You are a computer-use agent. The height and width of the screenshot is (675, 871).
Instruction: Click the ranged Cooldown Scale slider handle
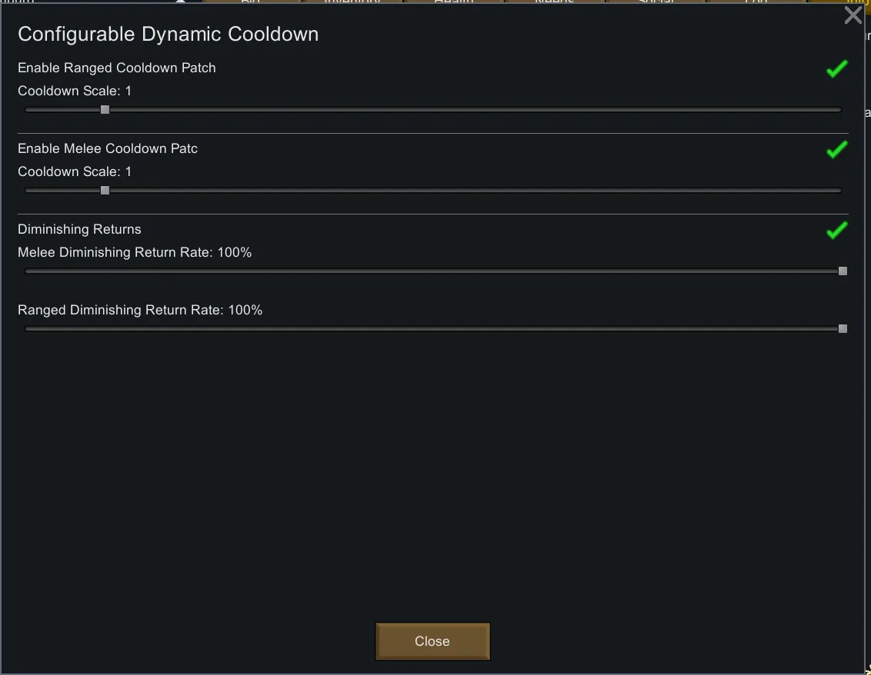(105, 110)
